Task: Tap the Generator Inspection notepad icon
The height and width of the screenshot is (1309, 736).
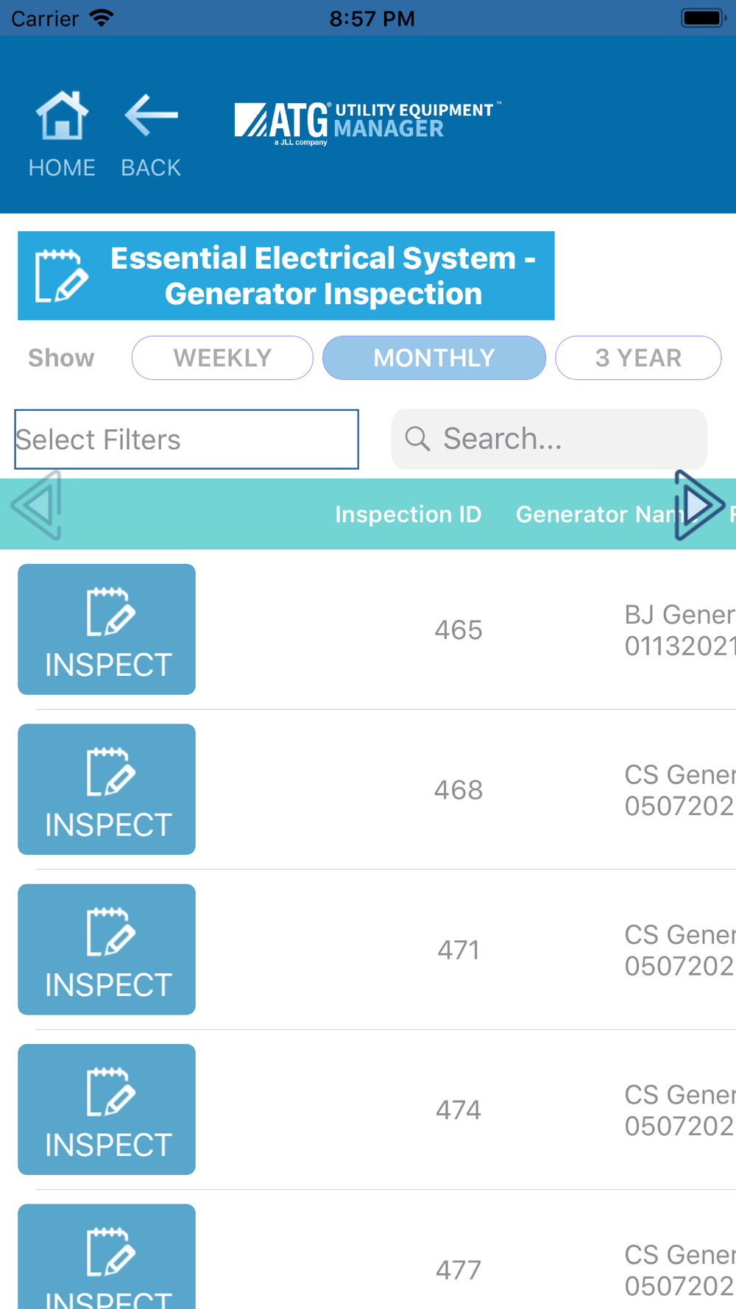Action: [62, 276]
